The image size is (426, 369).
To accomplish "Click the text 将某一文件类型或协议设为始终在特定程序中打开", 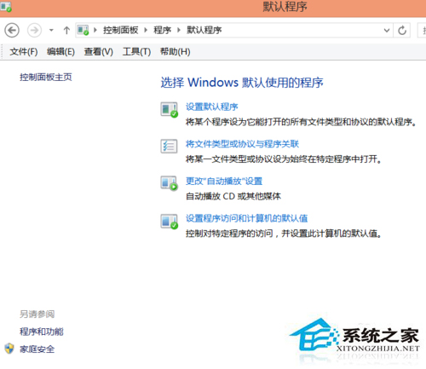I will [281, 159].
